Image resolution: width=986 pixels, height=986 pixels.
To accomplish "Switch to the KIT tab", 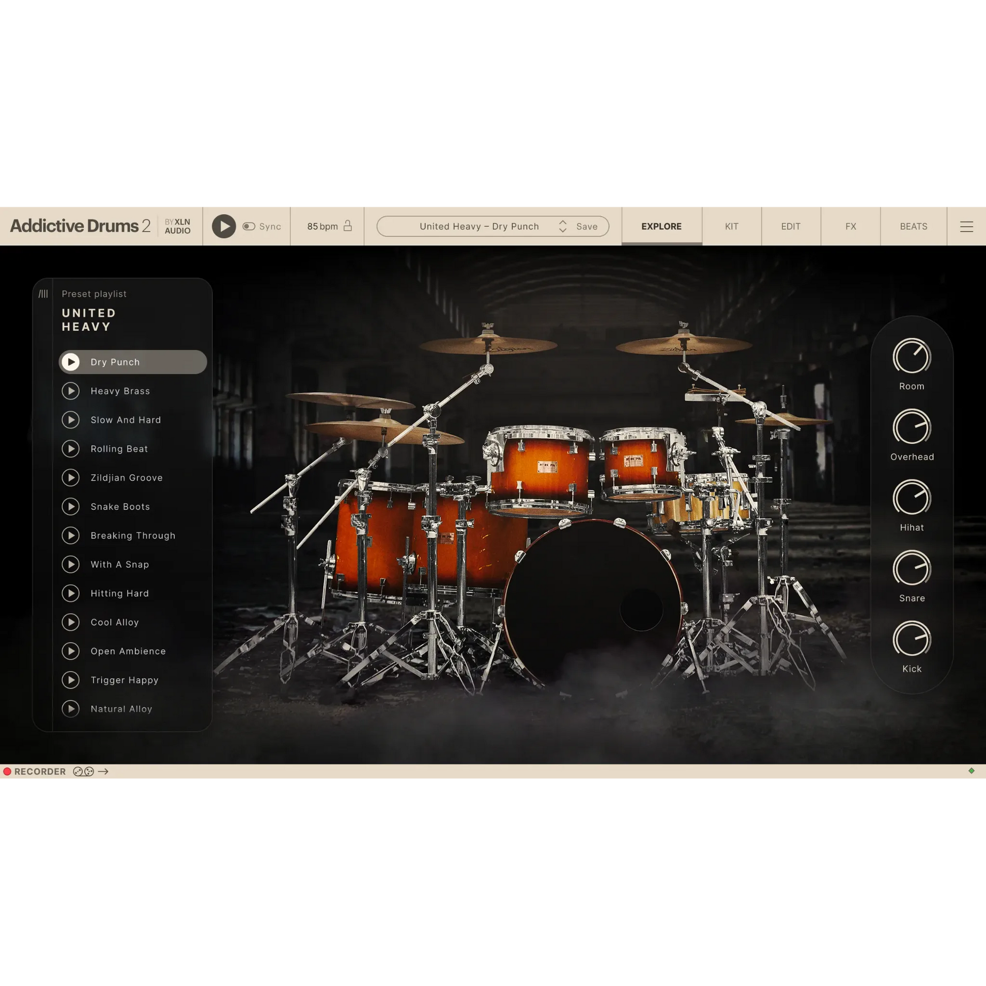I will click(731, 226).
